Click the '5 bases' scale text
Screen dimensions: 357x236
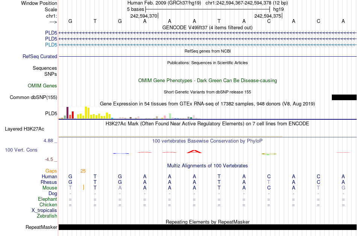(135, 9)
